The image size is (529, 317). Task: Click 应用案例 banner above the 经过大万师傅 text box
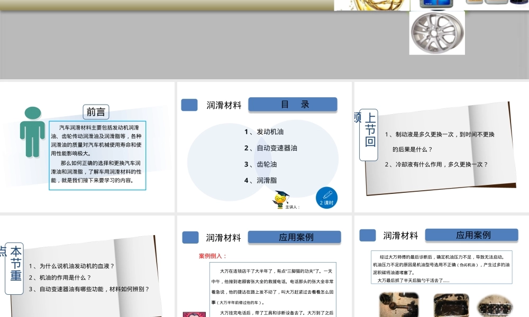pyautogui.click(x=472, y=235)
